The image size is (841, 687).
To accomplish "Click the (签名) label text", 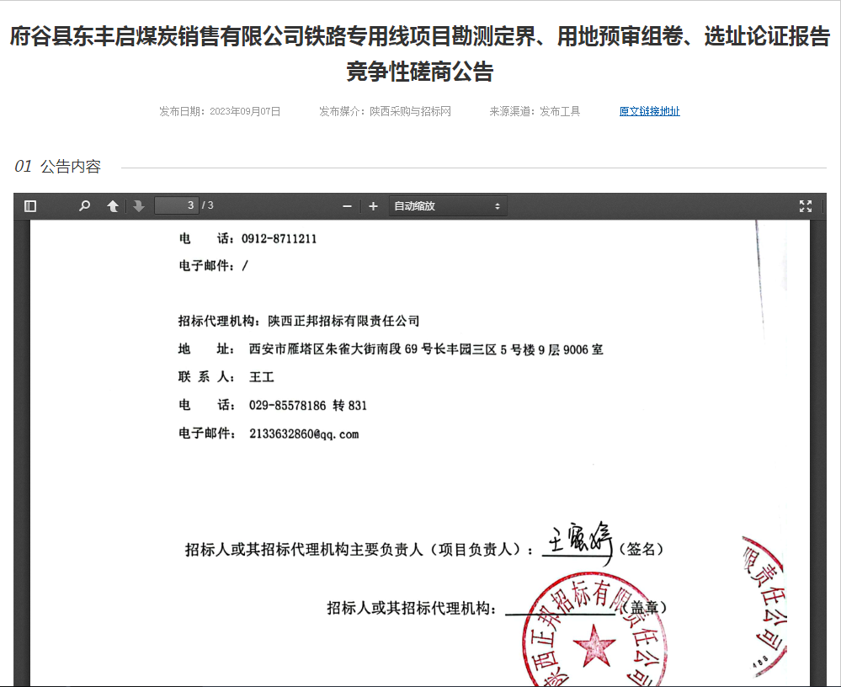I will (641, 549).
